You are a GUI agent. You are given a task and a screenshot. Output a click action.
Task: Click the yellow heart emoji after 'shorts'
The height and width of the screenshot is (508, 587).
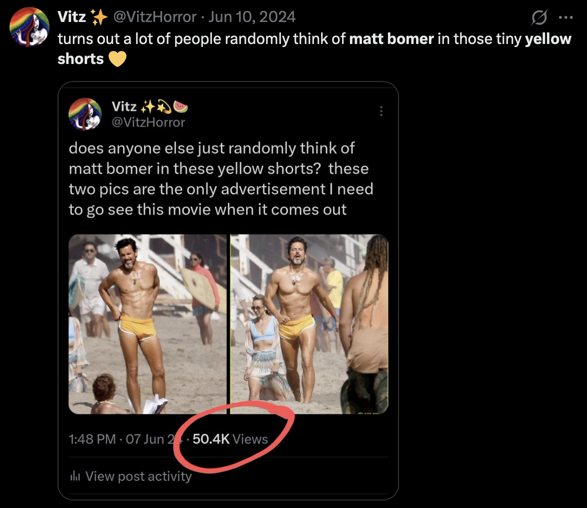click(x=118, y=59)
